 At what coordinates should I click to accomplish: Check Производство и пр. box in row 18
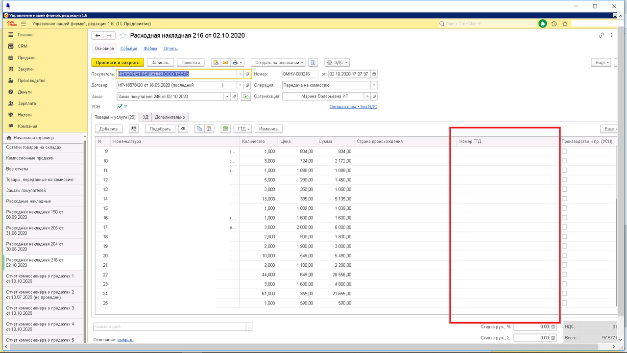point(564,236)
